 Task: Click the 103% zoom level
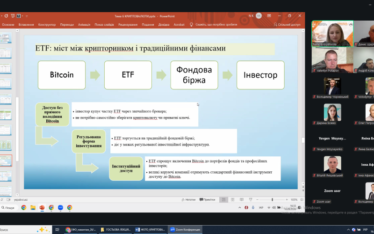click(x=294, y=200)
